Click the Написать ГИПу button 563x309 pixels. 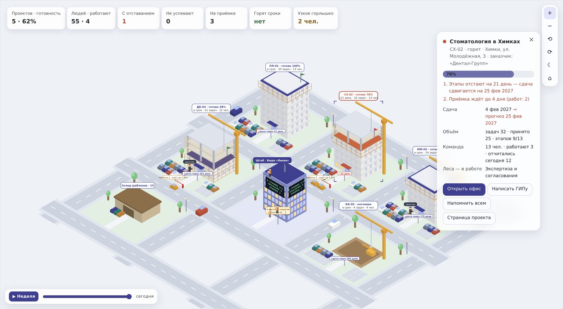(510, 189)
